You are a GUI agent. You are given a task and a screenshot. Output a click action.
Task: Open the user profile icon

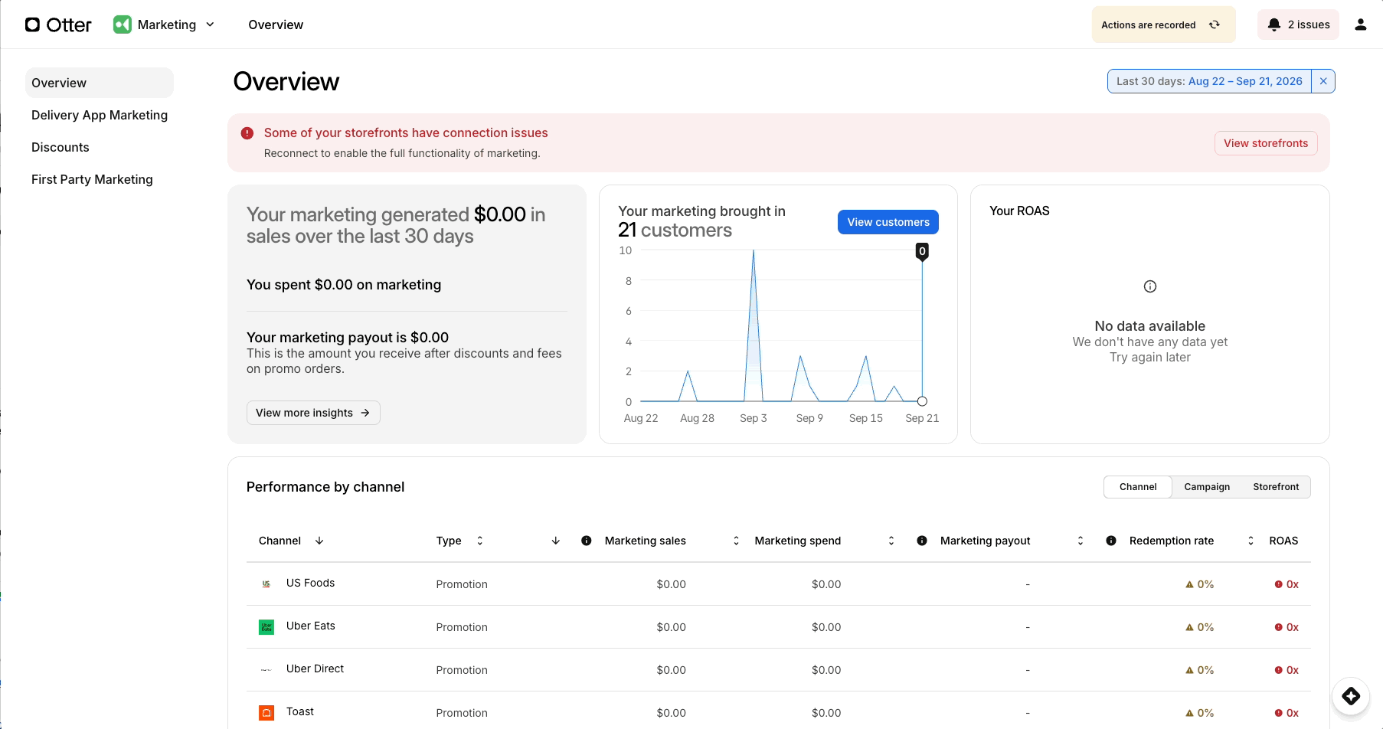[1361, 25]
